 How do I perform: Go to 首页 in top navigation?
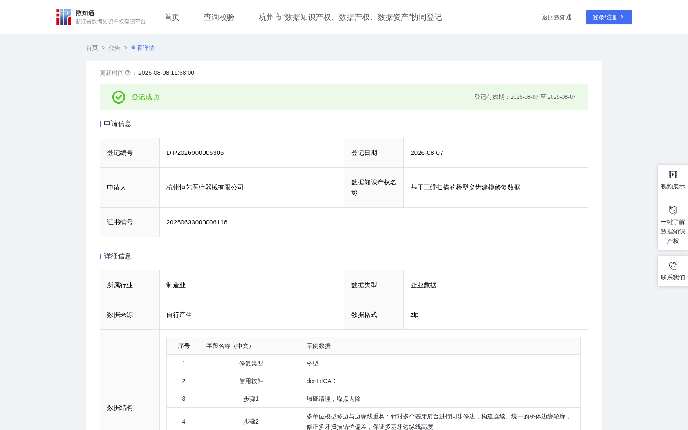click(x=172, y=17)
